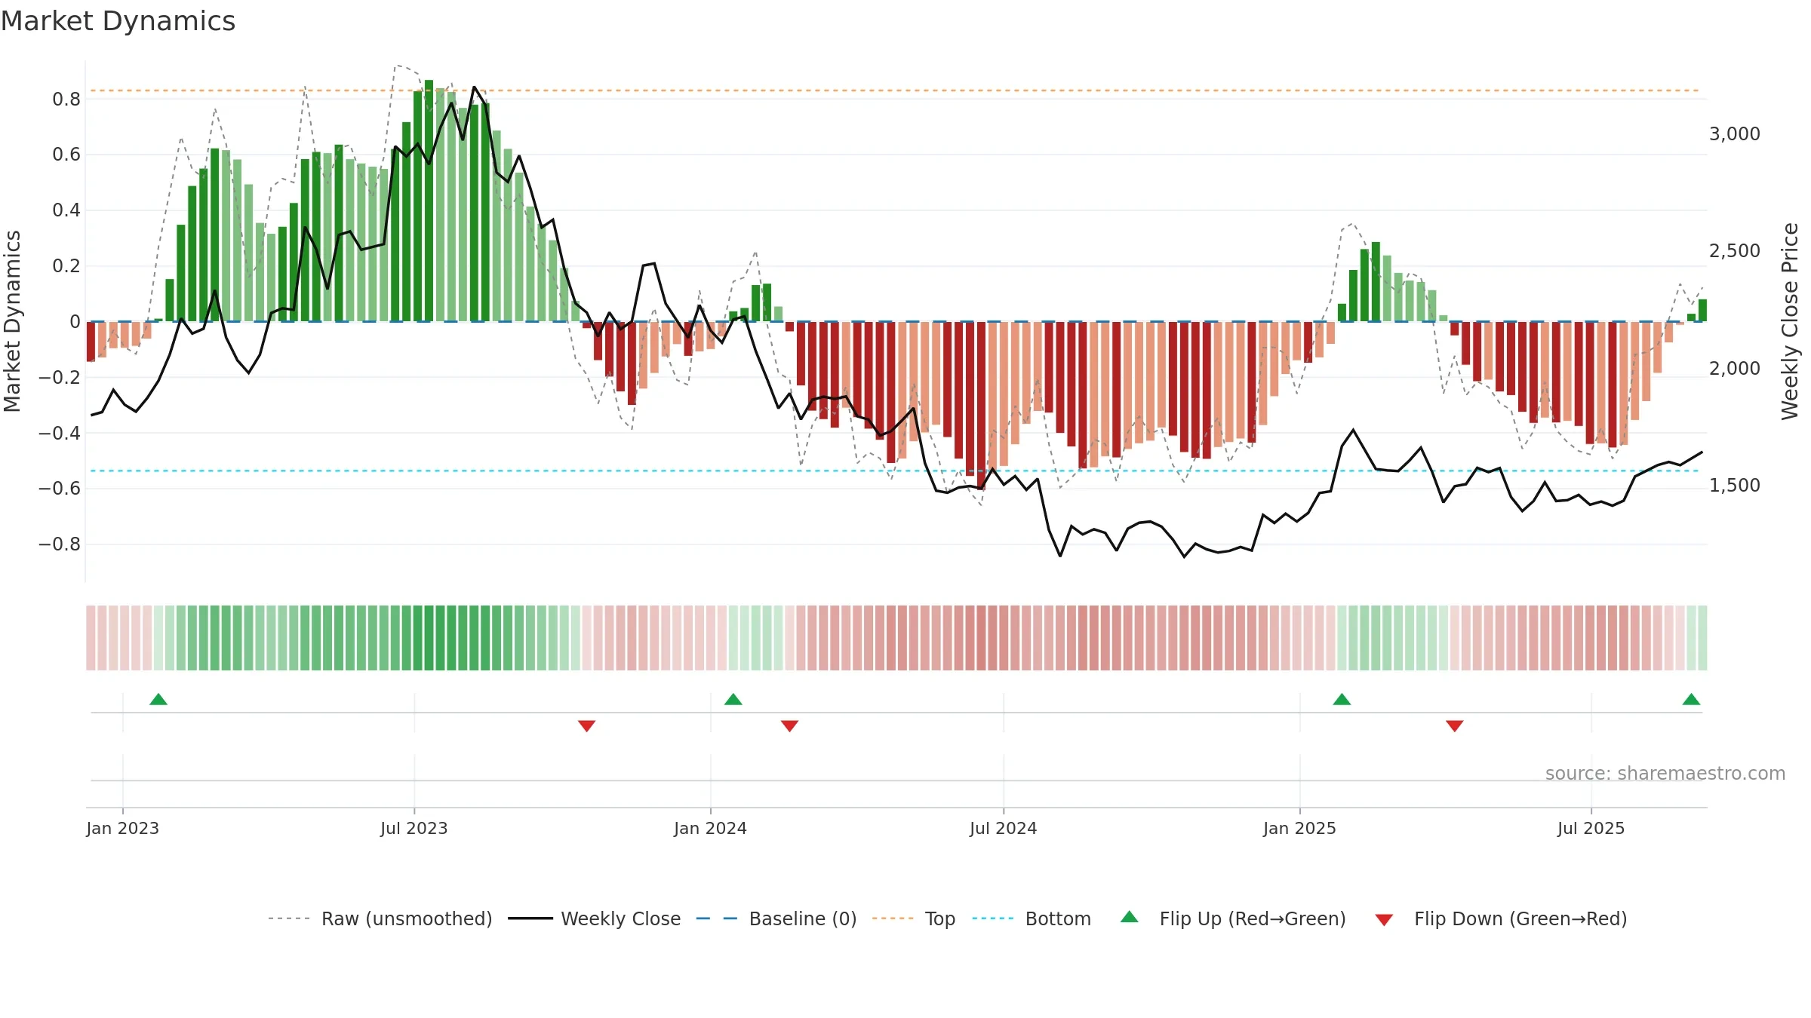
Task: Select the flip-down marker just after Jan 2024
Action: click(x=790, y=725)
